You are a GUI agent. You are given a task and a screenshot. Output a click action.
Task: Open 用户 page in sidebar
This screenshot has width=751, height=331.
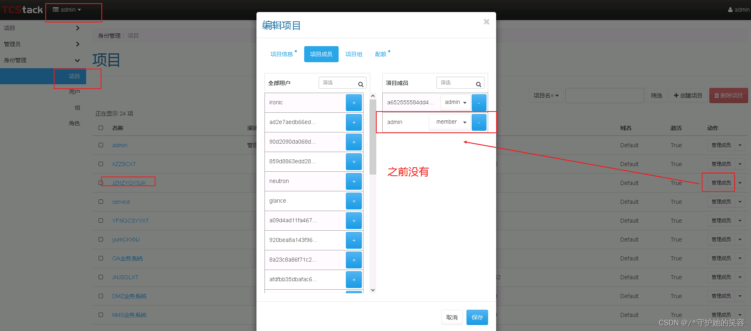click(x=74, y=92)
